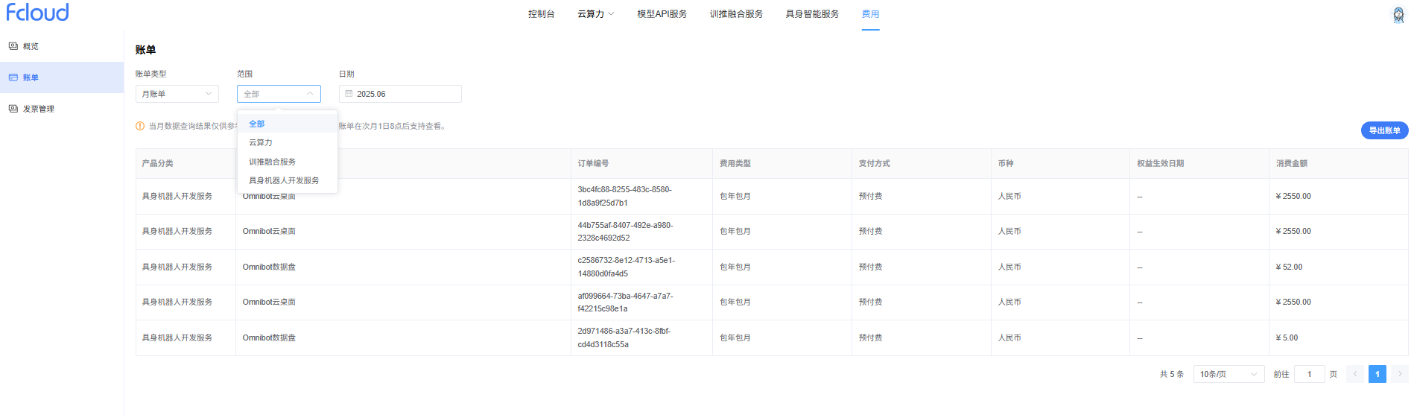The height and width of the screenshot is (415, 1414).
Task: Click the calendar icon in date field
Action: pyautogui.click(x=349, y=94)
